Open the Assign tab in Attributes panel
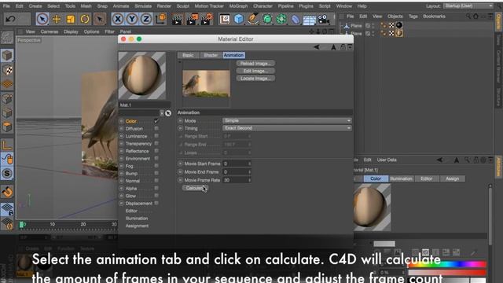Image resolution: width=503 pixels, height=283 pixels. click(453, 178)
